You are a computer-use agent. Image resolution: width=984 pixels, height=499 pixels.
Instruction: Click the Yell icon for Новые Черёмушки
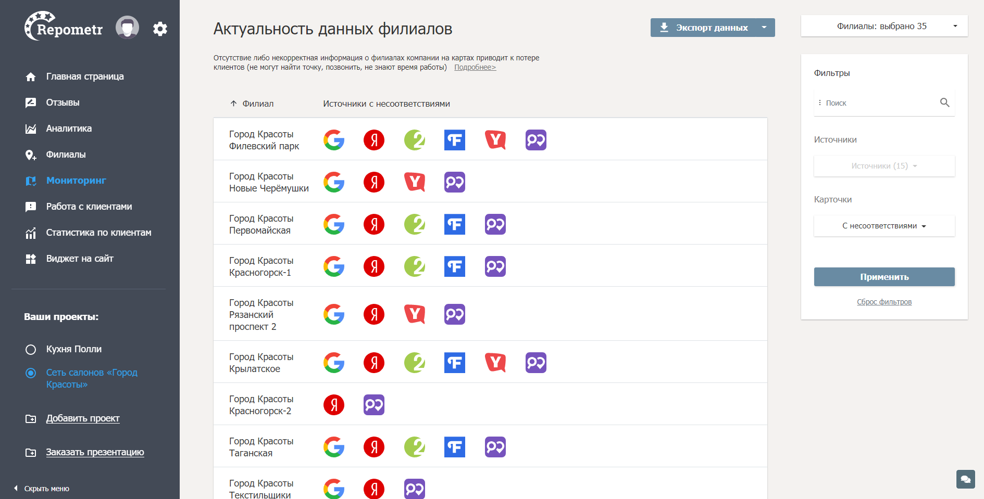pos(415,182)
